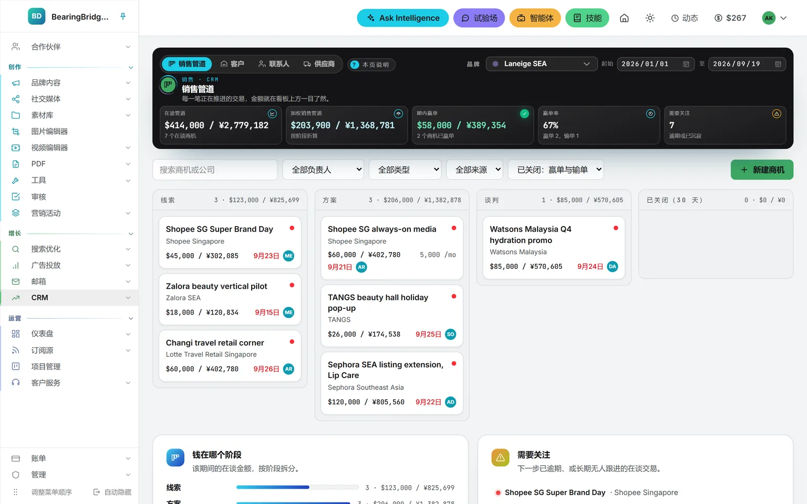Click the 新建商机 button

[762, 170]
